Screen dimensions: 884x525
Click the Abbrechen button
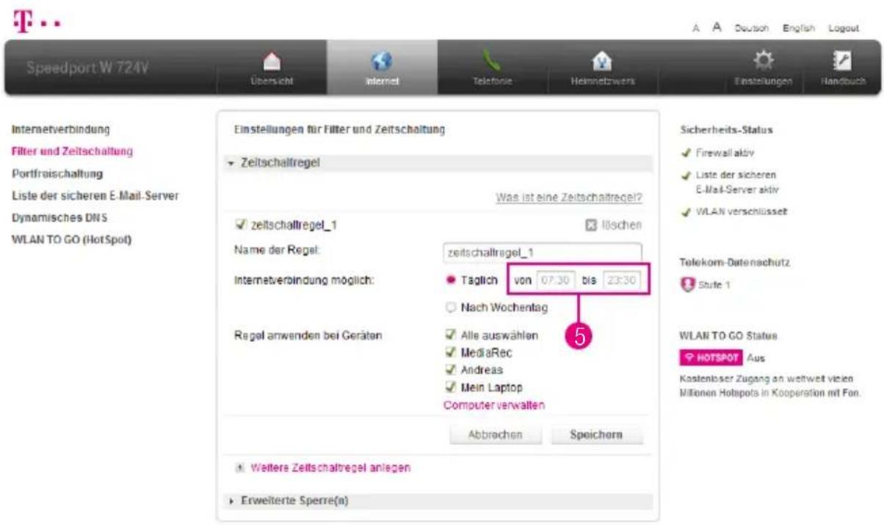tap(496, 435)
